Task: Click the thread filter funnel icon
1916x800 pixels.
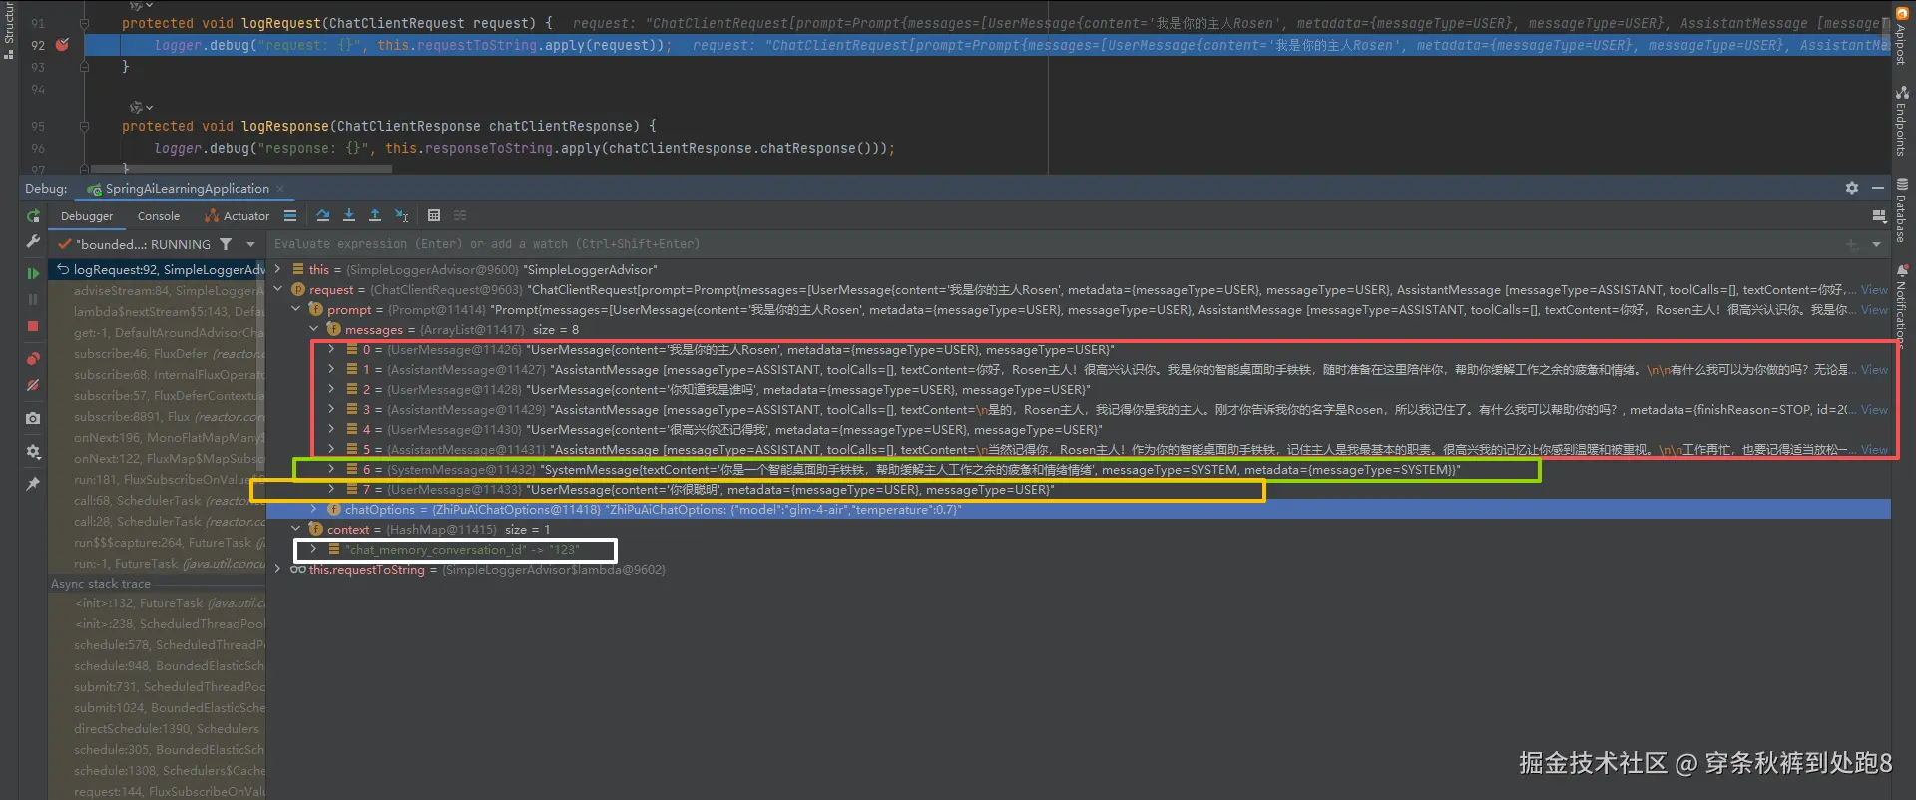Action: pos(226,244)
